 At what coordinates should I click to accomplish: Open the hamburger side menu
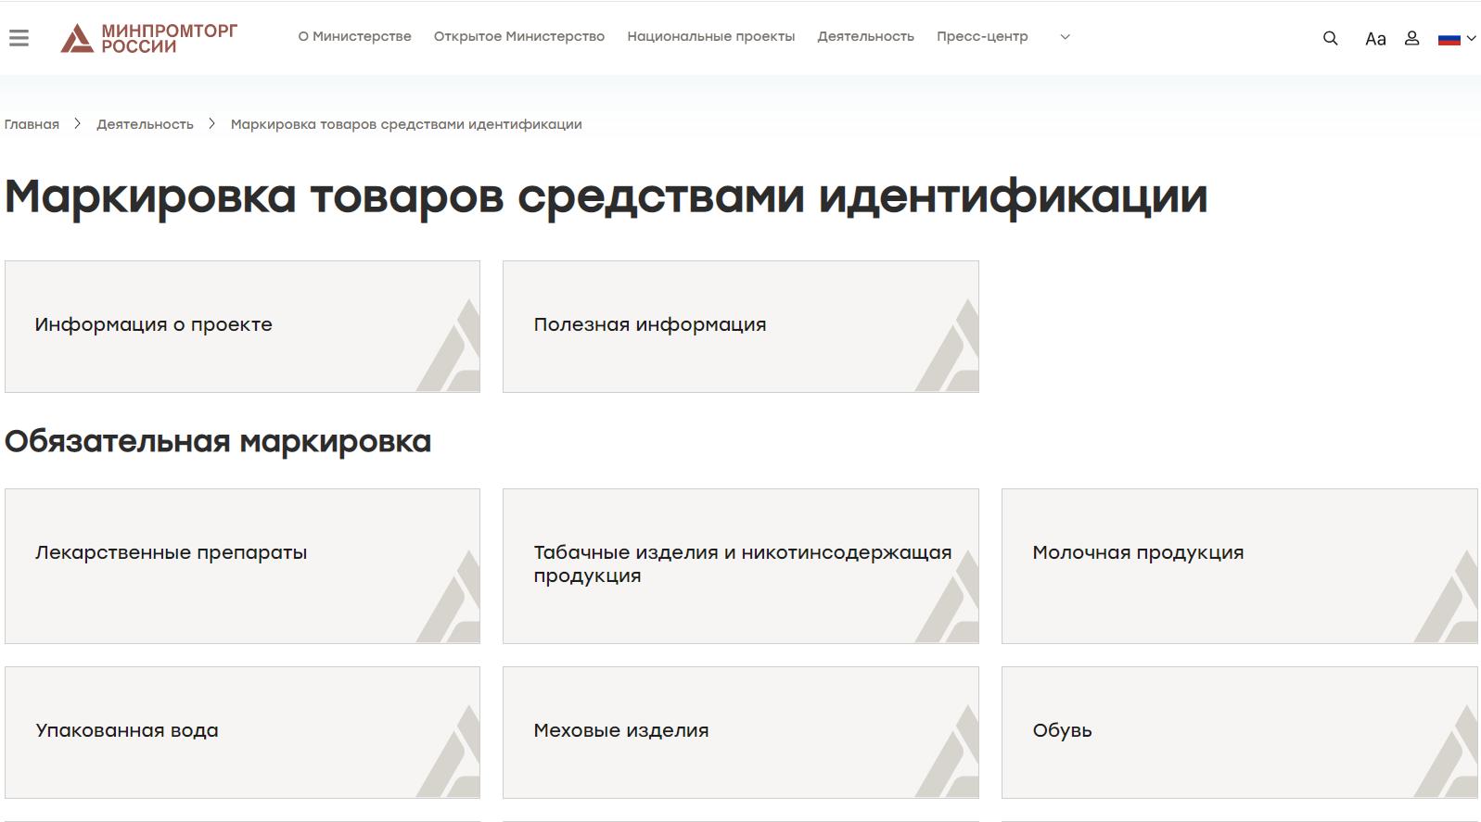pos(19,37)
